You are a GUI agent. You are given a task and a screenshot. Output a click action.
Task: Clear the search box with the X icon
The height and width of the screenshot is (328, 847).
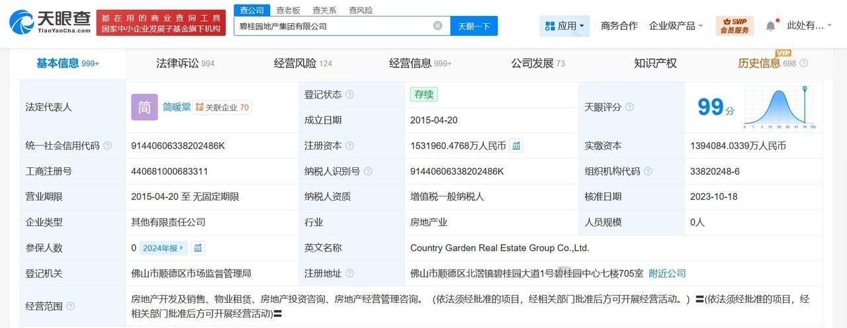pos(437,26)
